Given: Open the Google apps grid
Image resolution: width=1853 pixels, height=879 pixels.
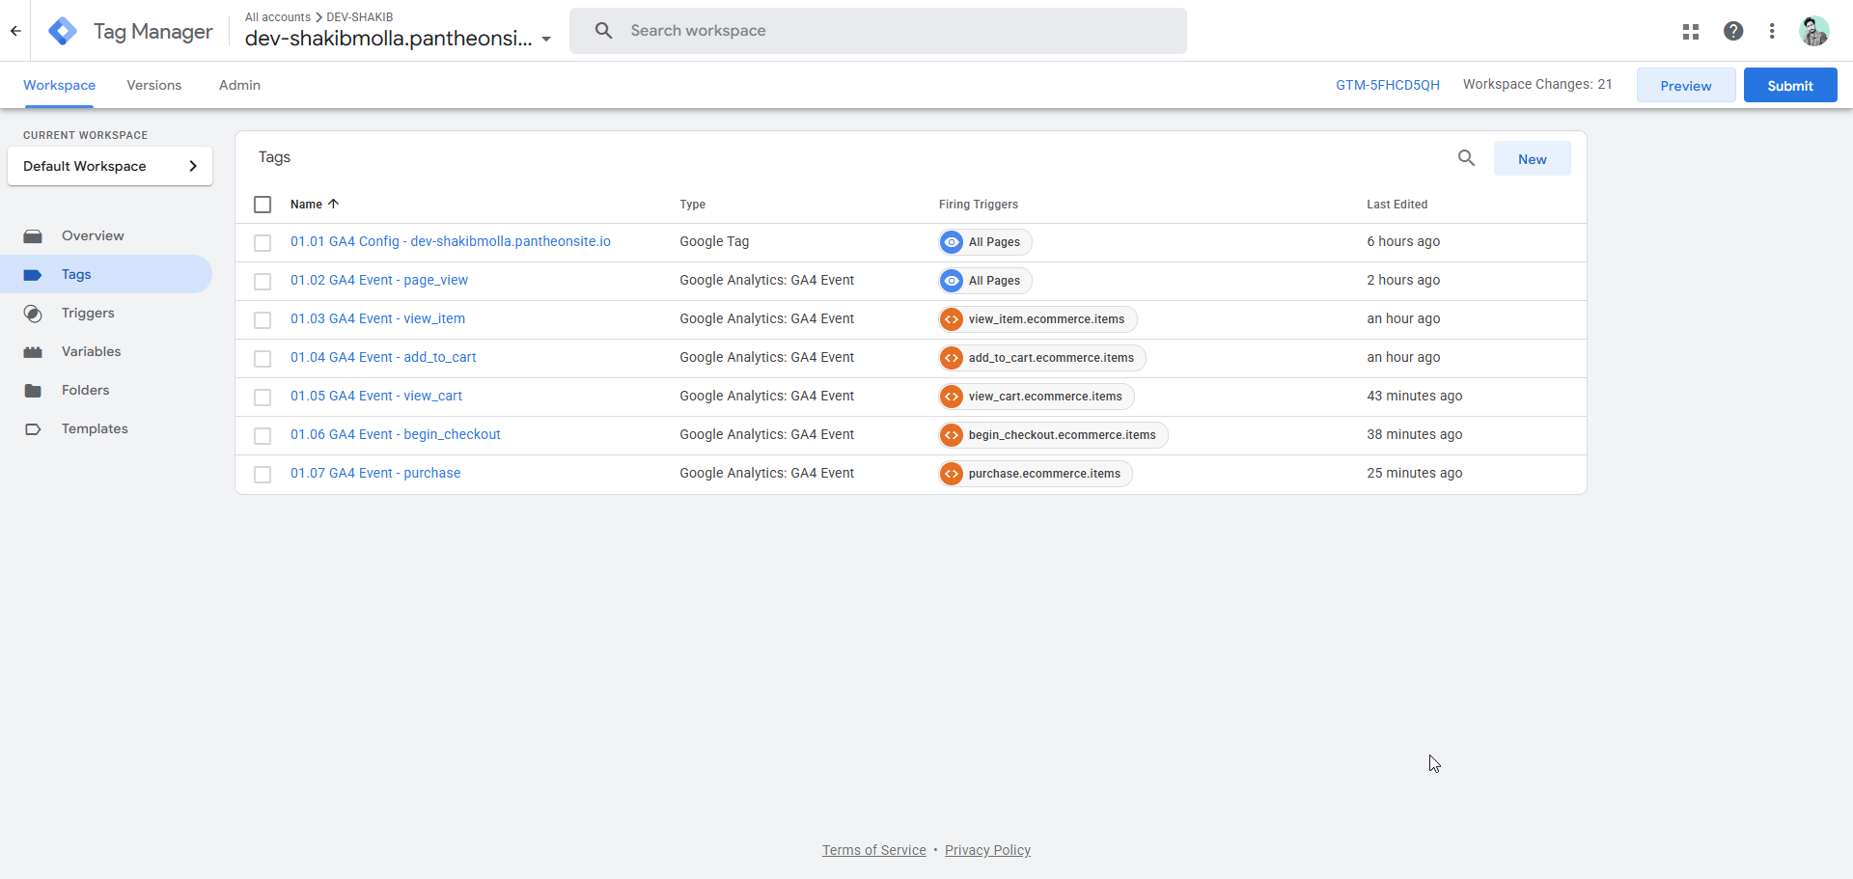Looking at the screenshot, I should (x=1691, y=31).
